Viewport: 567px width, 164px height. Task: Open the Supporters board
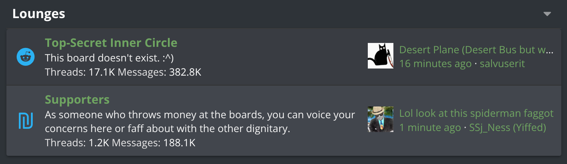[x=77, y=99]
